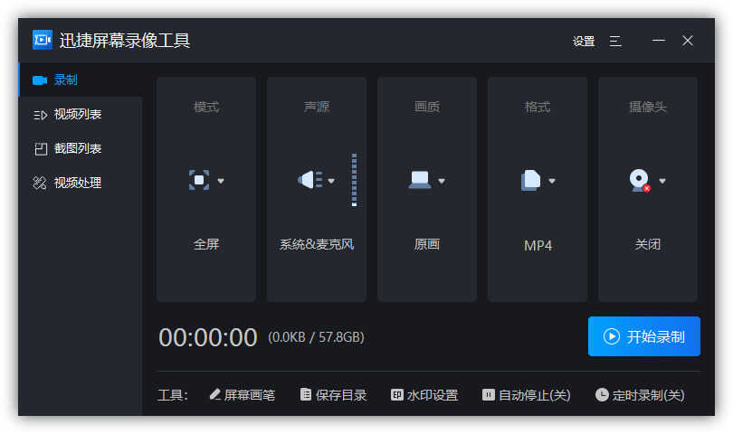Toggle 自动停止 auto stop option
733x434 pixels.
[x=526, y=395]
